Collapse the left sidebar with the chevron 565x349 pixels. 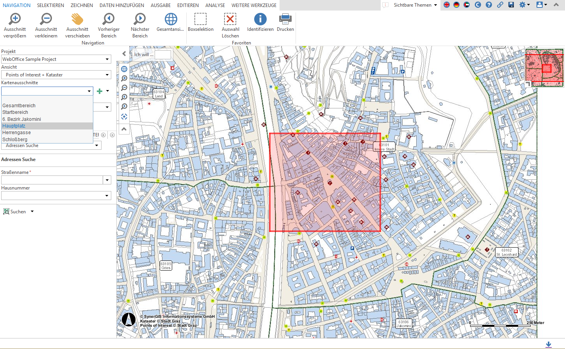pyautogui.click(x=124, y=53)
